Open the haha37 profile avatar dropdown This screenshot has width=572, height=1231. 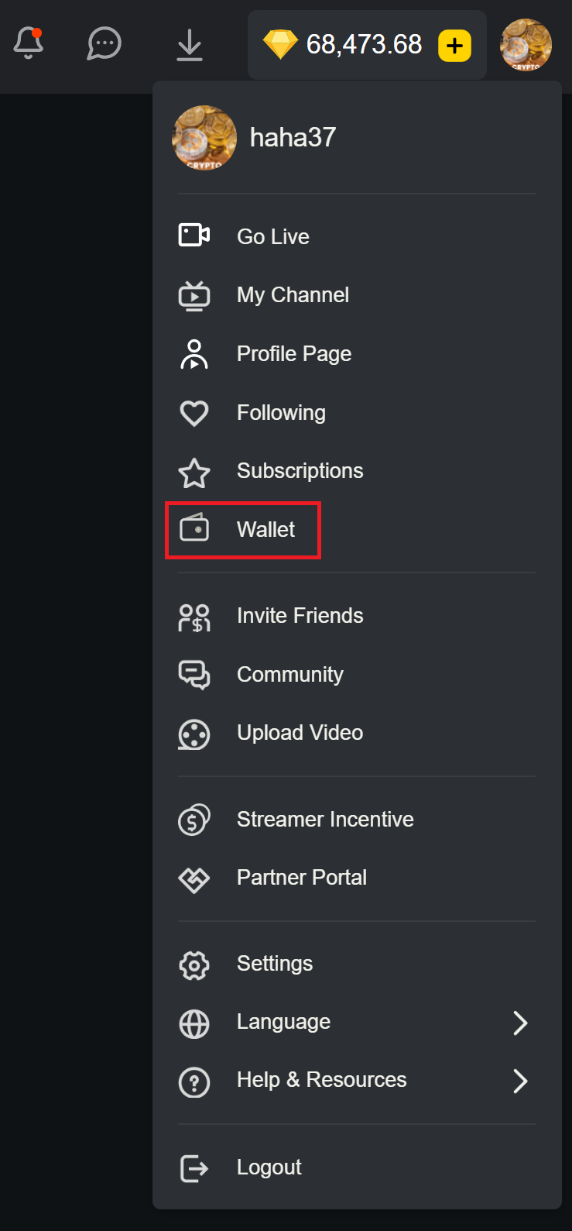point(526,44)
